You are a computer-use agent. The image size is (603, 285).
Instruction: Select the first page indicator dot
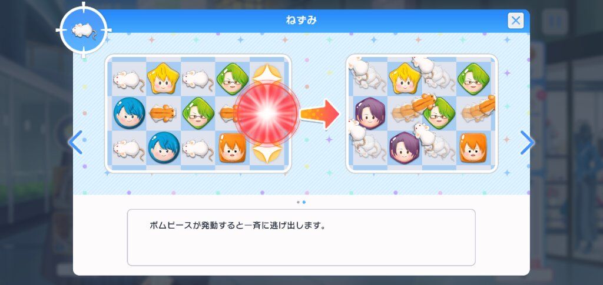coord(298,202)
